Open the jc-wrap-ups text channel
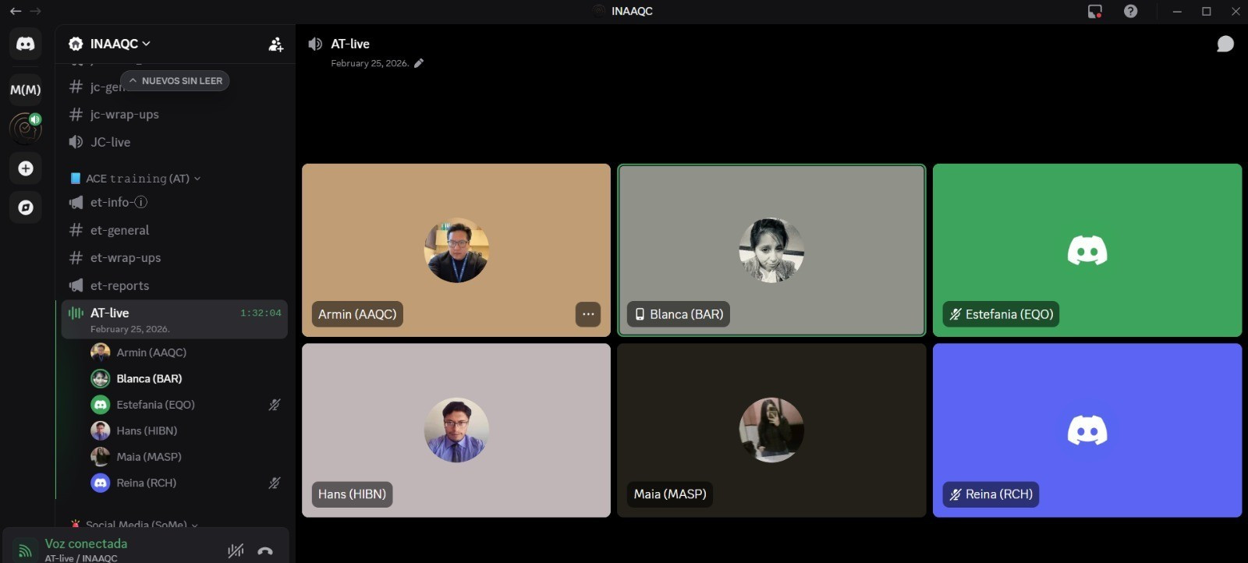The image size is (1248, 563). [124, 115]
